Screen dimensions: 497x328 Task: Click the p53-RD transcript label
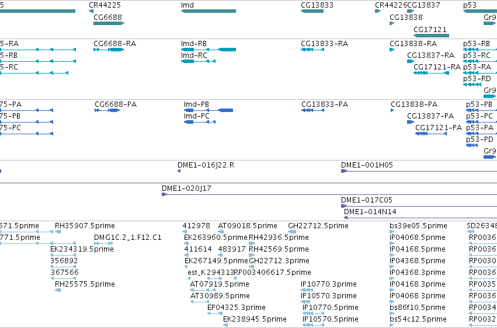[477, 79]
